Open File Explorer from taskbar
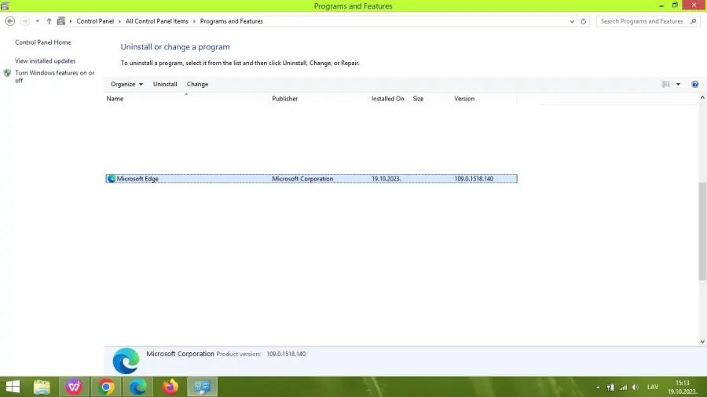 [42, 387]
